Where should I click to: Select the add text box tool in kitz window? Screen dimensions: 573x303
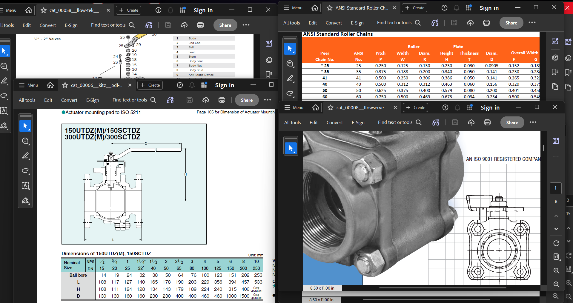pos(25,186)
